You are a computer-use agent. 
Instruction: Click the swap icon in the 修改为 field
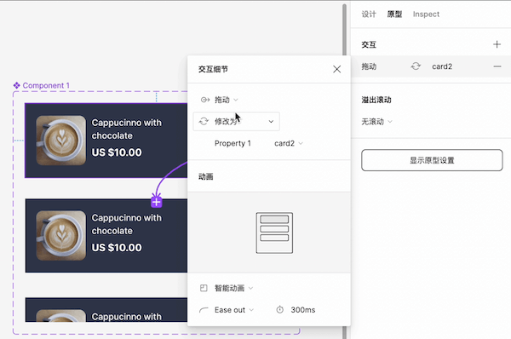tap(204, 122)
